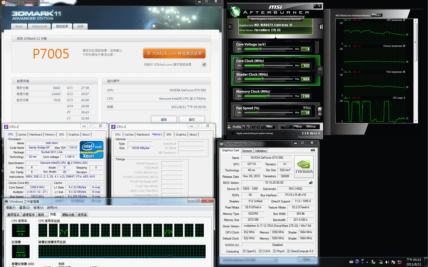Switch to the Basic tab in 3DMark 11
Screen dimensions: 428x267
pyautogui.click(x=19, y=26)
